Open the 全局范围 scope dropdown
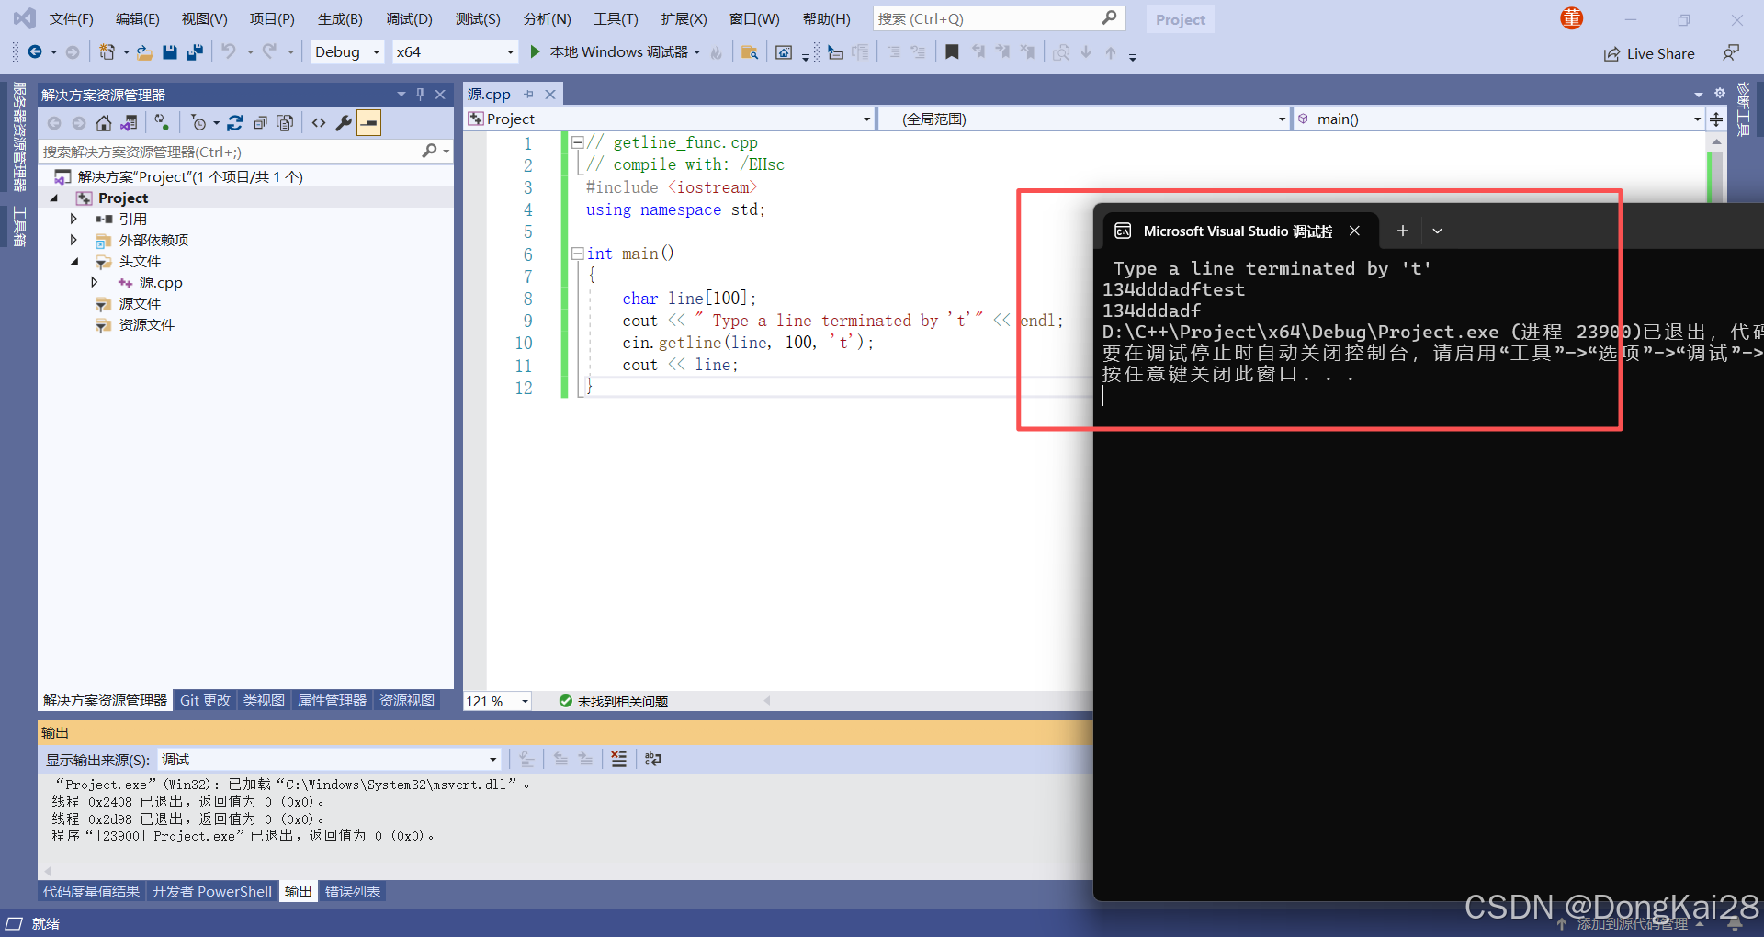The width and height of the screenshot is (1764, 937). click(1083, 119)
